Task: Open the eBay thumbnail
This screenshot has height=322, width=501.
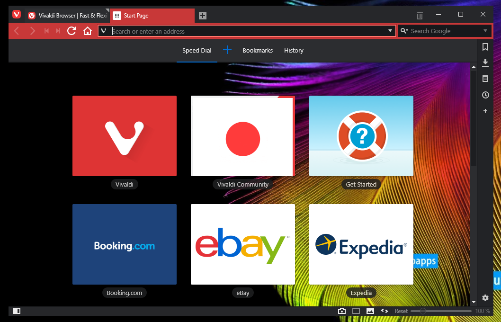Action: coord(243,244)
